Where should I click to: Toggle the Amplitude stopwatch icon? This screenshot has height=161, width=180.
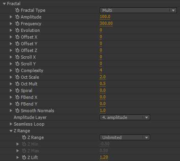(17, 17)
